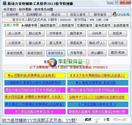Click the 自定义音效 button
The width and height of the screenshot is (132, 125).
pyautogui.click(x=78, y=15)
